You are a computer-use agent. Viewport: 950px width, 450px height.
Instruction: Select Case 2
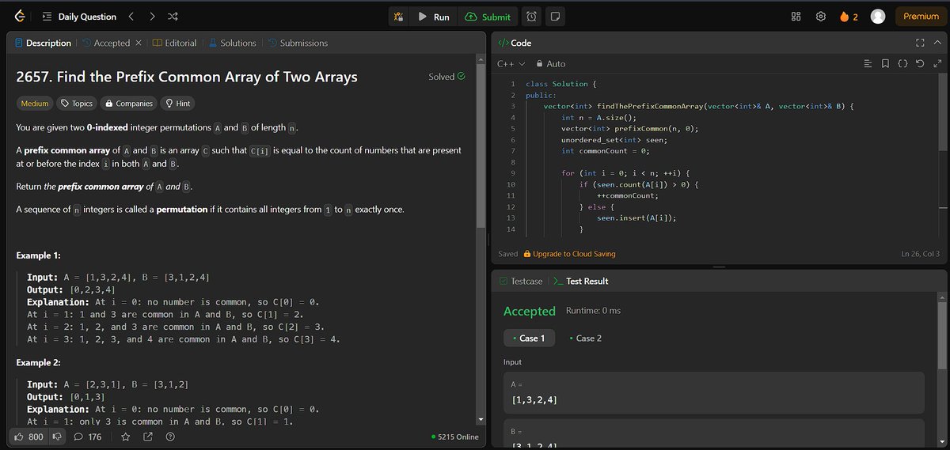tap(586, 338)
